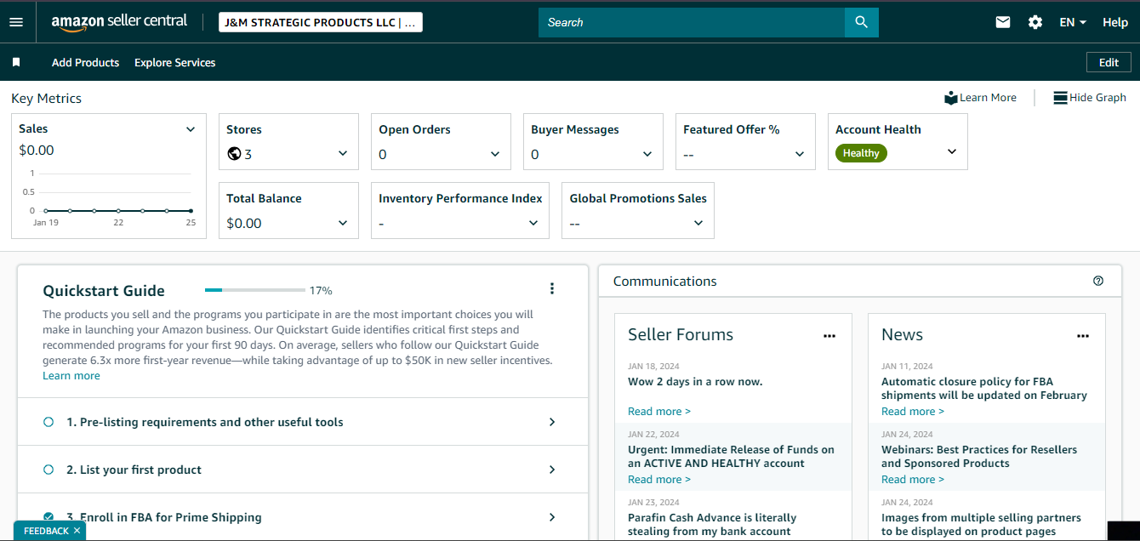Click the Hide Graph icon

click(x=1060, y=98)
